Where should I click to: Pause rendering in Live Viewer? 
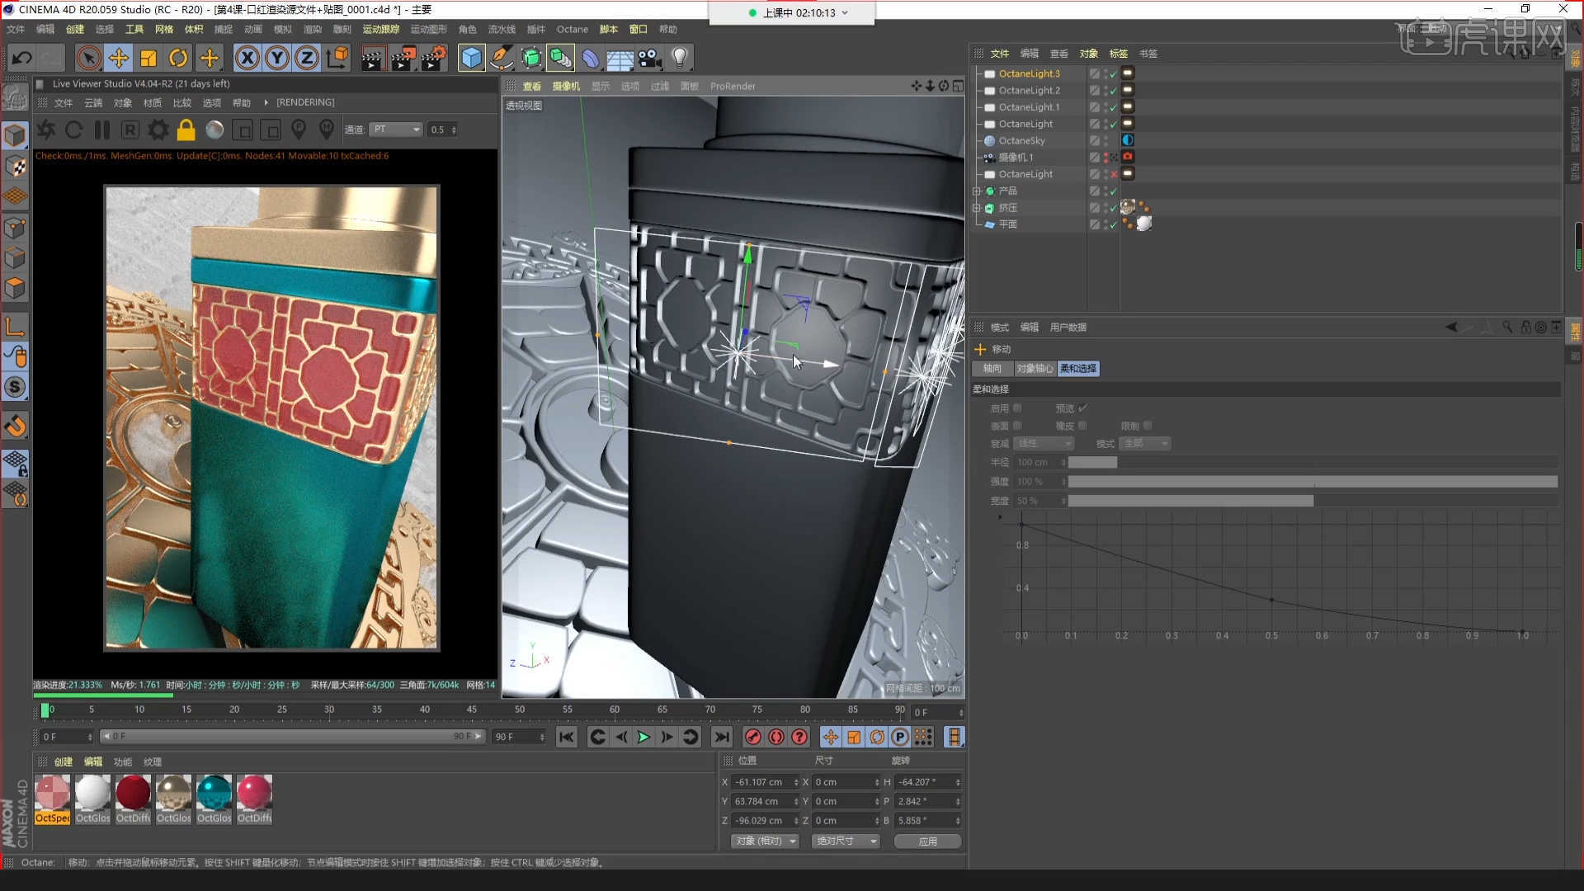pyautogui.click(x=102, y=130)
